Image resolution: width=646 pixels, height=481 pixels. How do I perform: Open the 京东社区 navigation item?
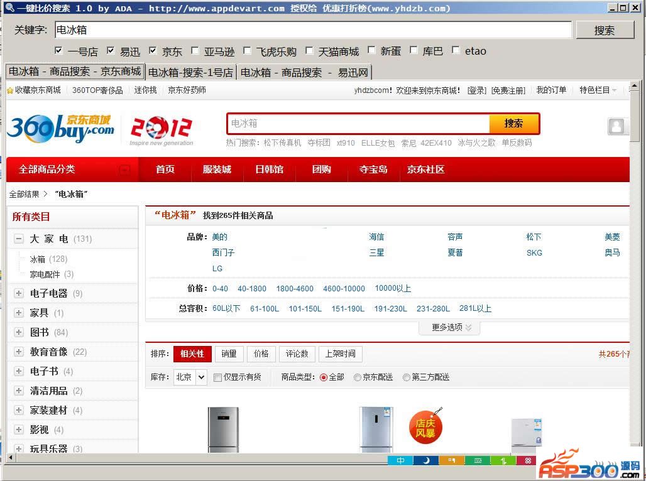(425, 170)
